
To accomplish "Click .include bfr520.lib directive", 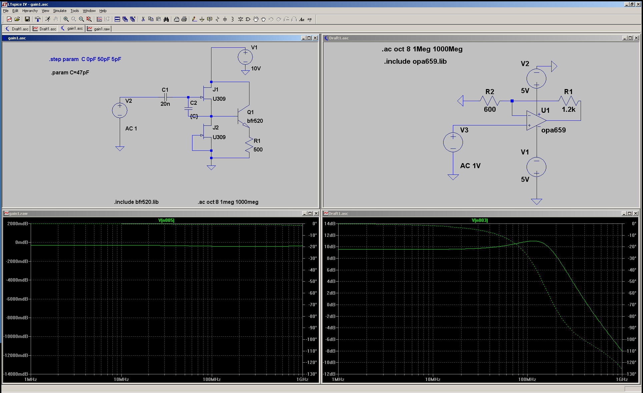I will [x=136, y=202].
